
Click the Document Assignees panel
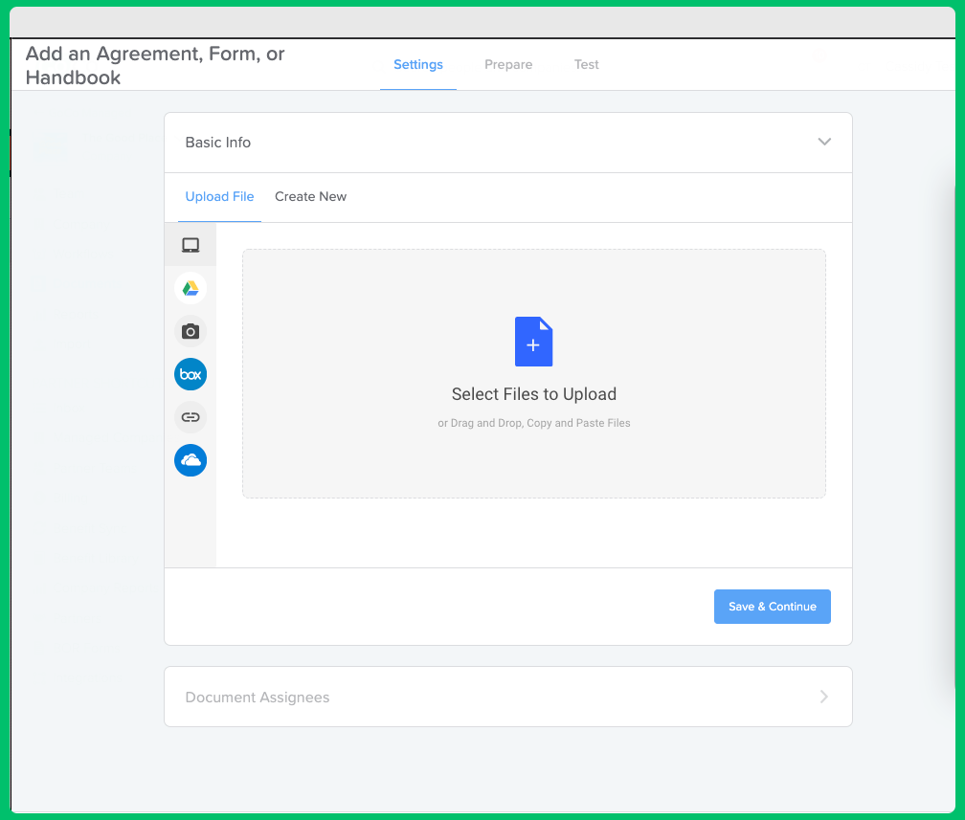[508, 697]
